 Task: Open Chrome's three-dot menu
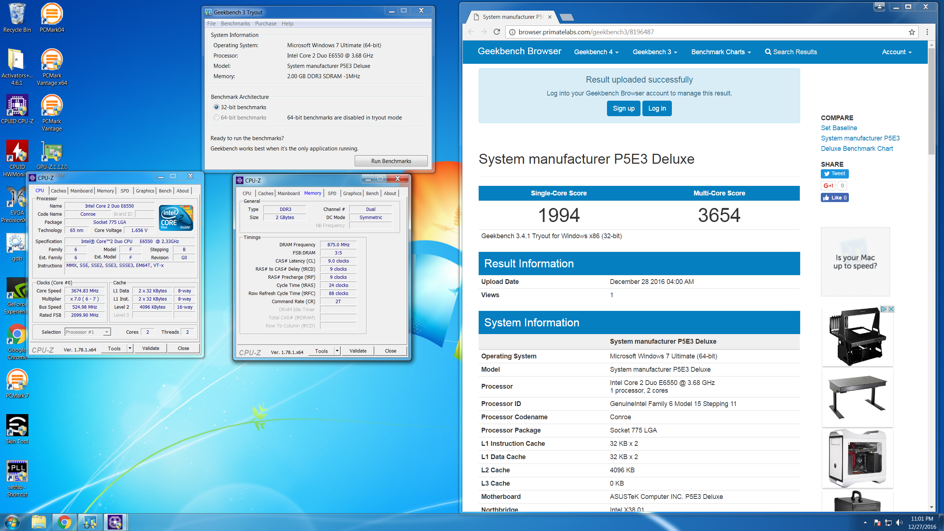pyautogui.click(x=927, y=32)
